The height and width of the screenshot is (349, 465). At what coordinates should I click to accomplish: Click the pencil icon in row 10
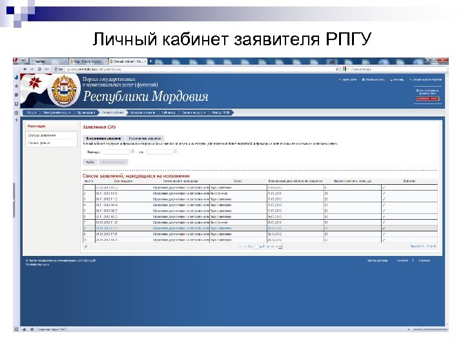(x=384, y=240)
